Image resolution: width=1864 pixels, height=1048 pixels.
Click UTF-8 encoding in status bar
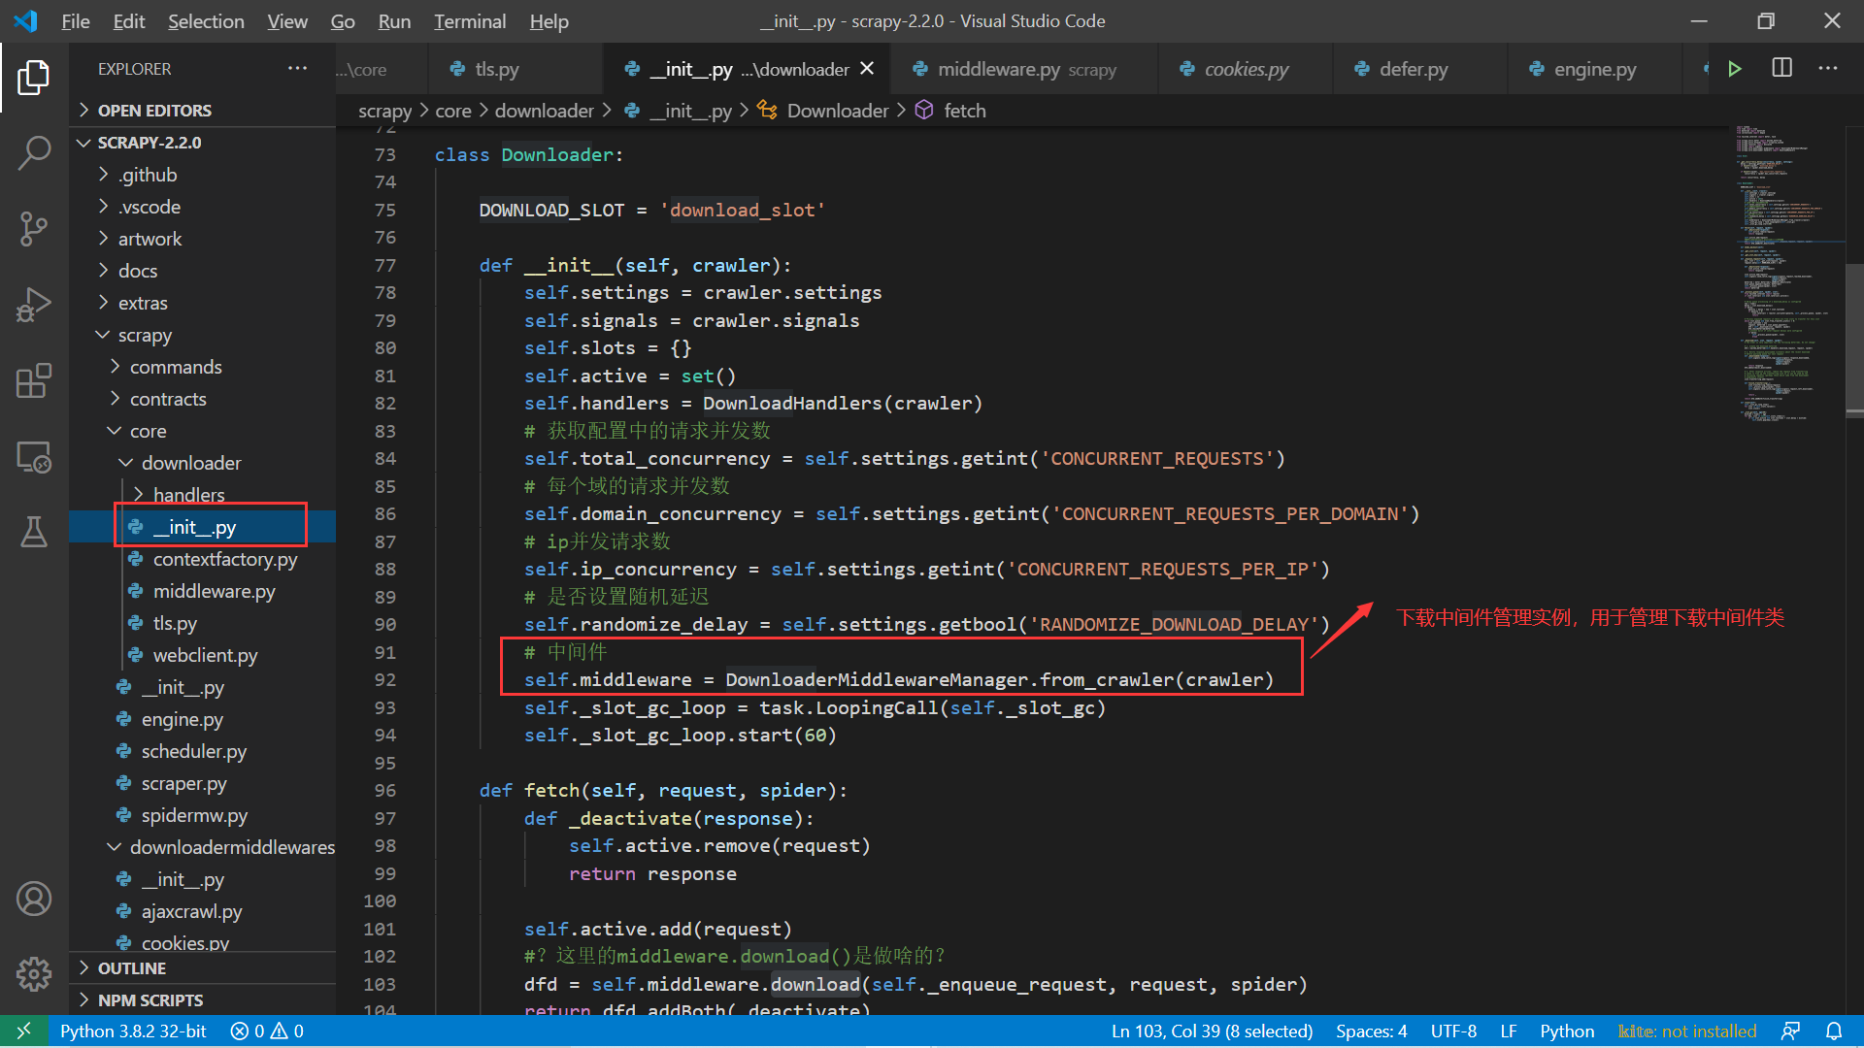(1453, 1031)
